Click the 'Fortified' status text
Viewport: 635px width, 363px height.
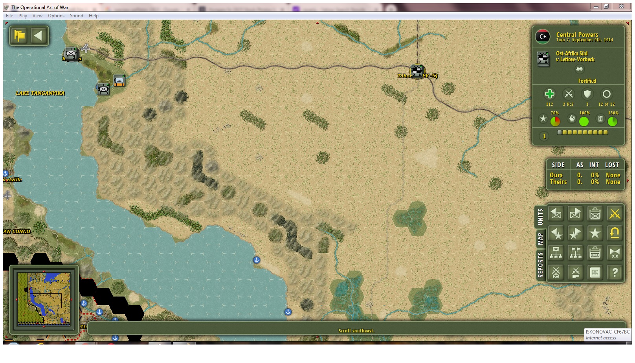tap(587, 81)
